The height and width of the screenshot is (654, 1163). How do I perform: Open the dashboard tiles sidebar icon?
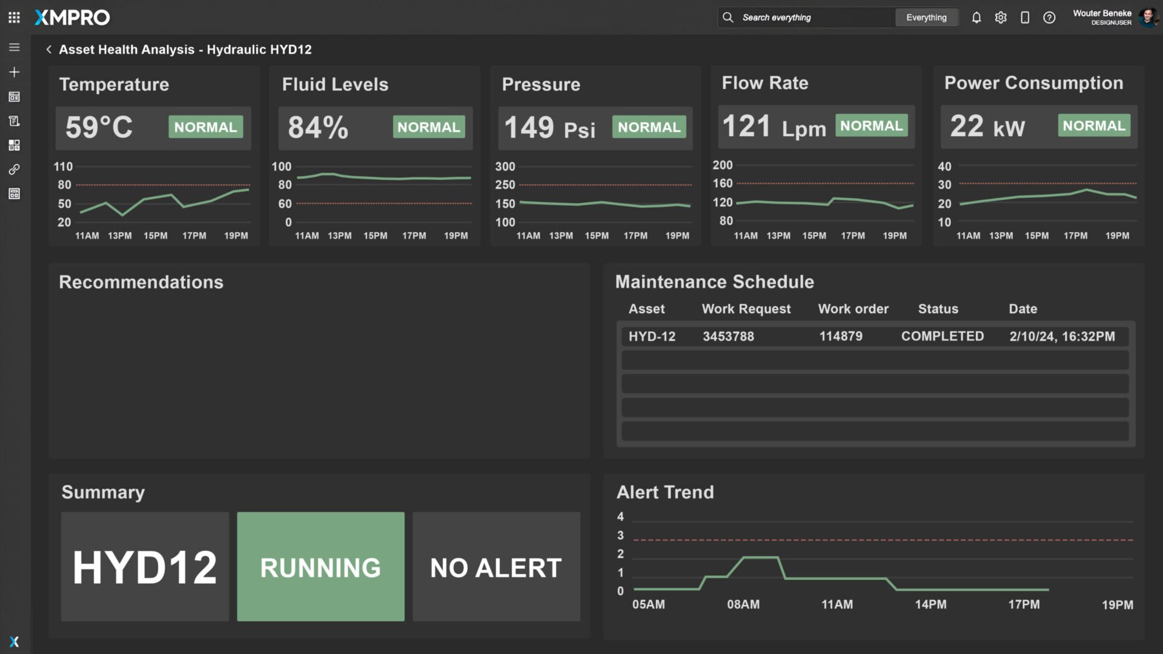click(x=14, y=145)
